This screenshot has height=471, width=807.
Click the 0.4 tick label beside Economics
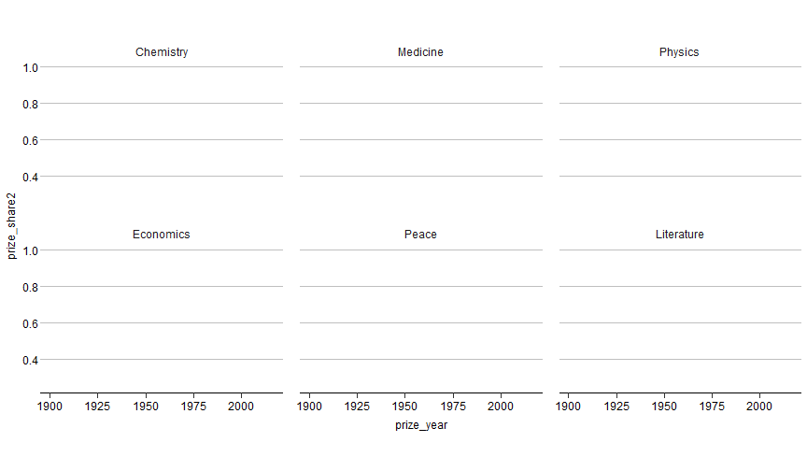[x=30, y=360]
